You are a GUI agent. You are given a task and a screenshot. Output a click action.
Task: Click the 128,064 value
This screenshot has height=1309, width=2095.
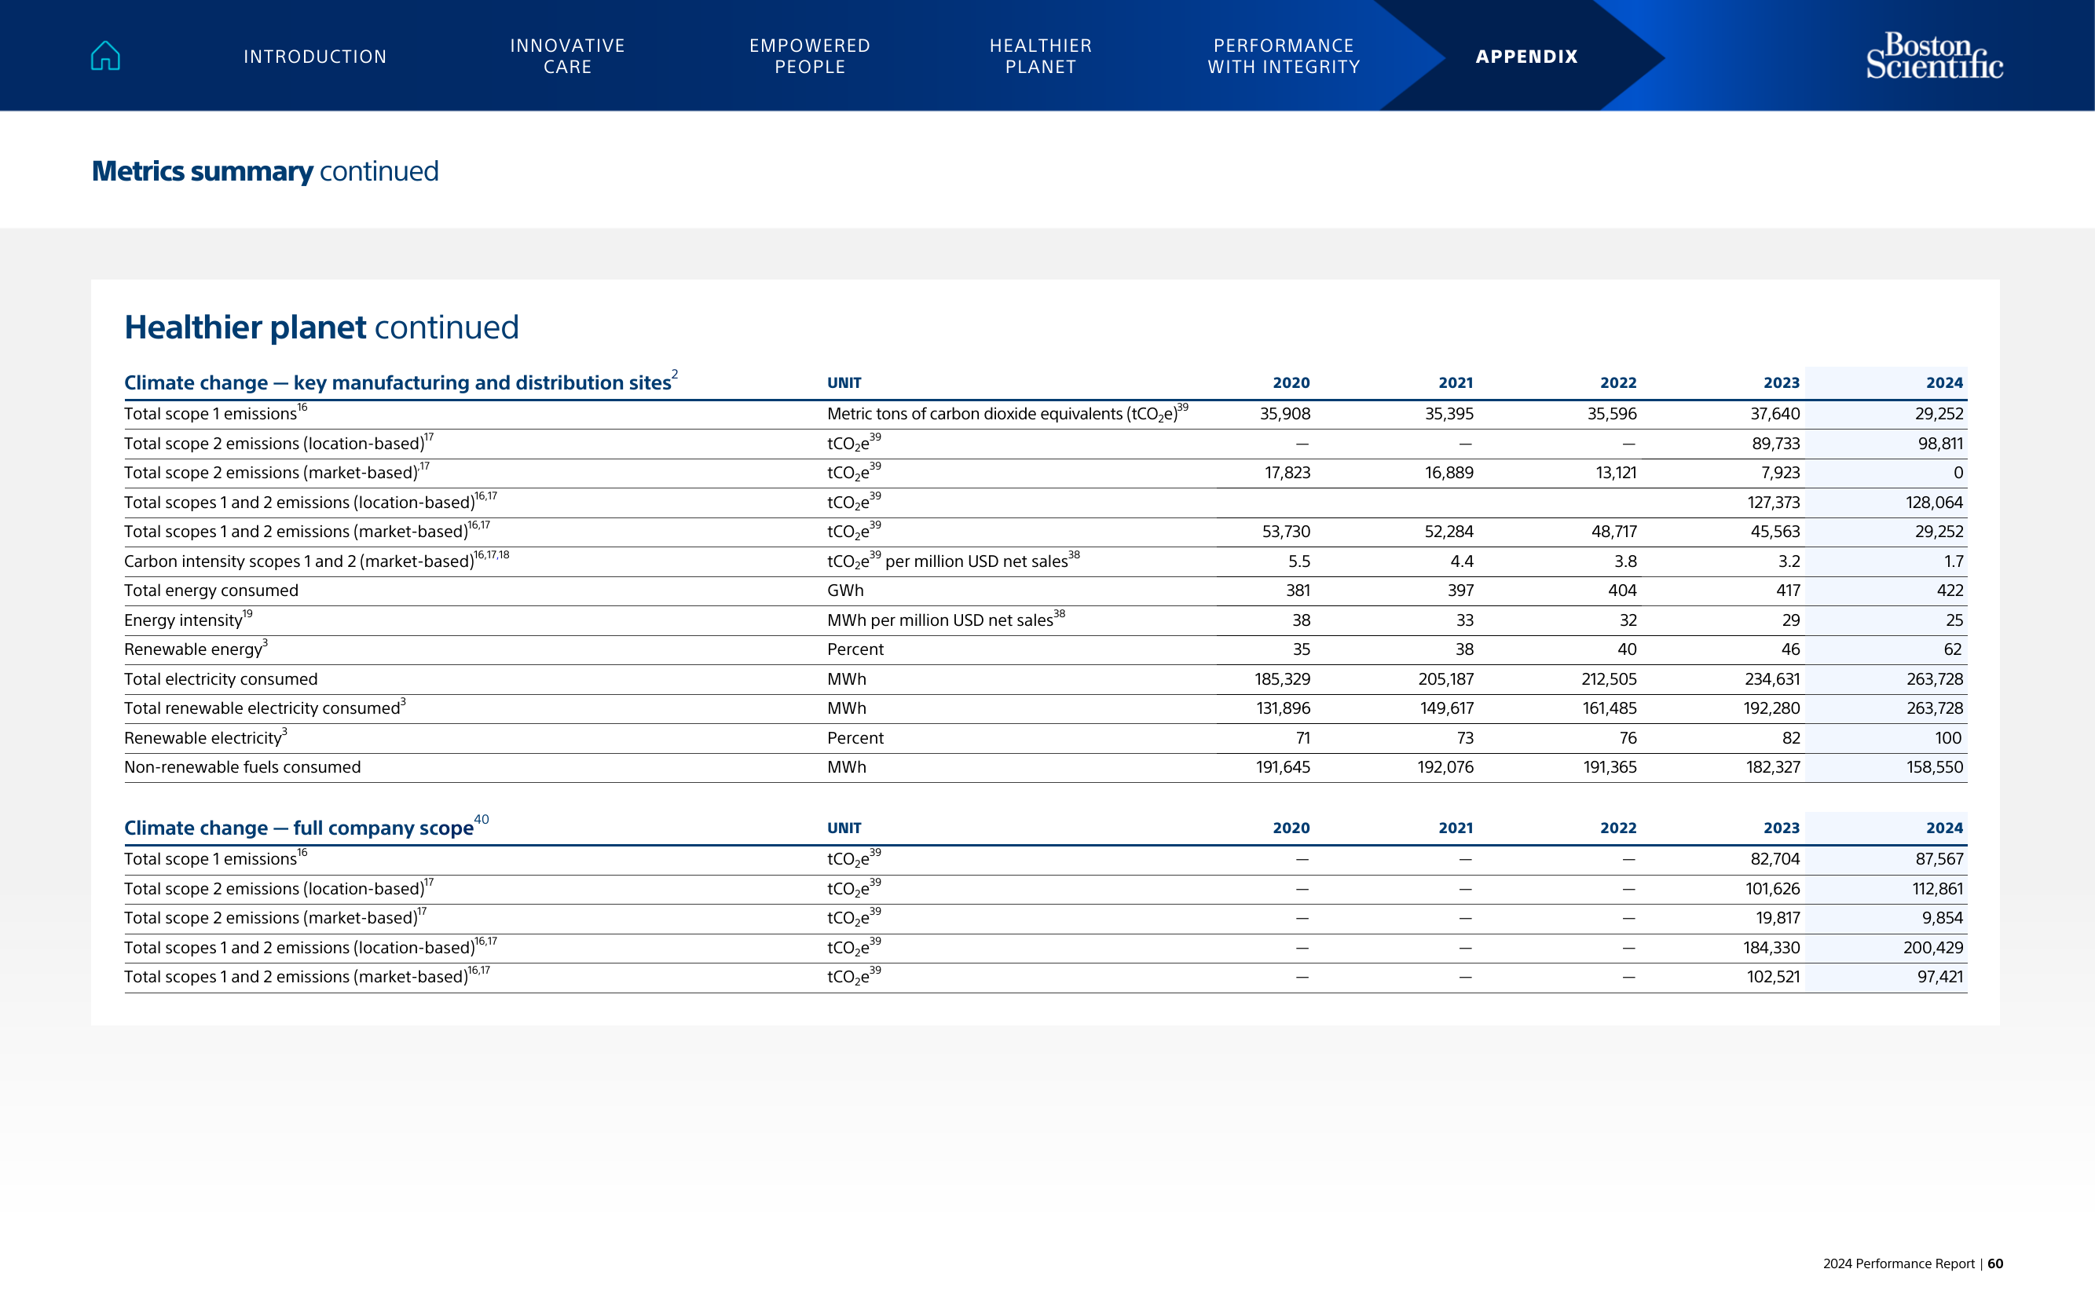(x=1935, y=502)
